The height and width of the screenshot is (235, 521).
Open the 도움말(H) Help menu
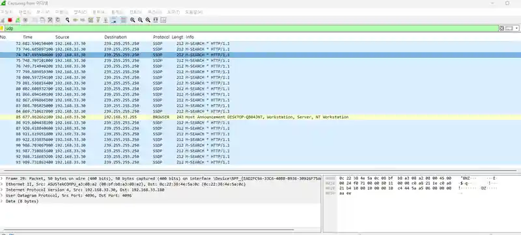pos(193,12)
